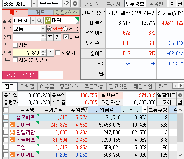Screen dimensions: 184x159
Task: Expand the account number dropdown
Action: coord(34,4)
